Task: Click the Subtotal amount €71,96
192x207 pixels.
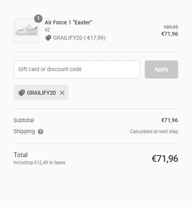Action: tap(170, 120)
